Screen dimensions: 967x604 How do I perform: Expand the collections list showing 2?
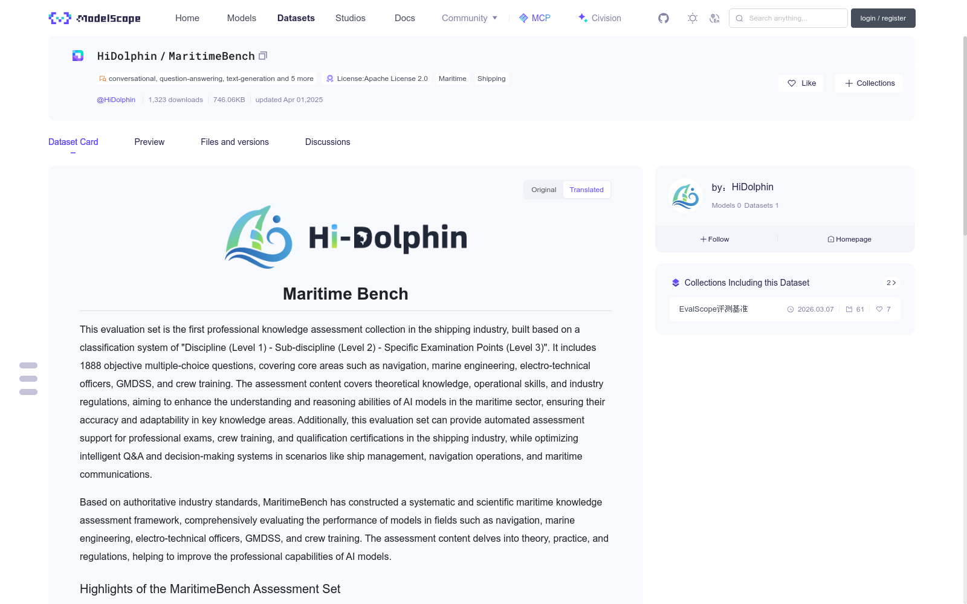tap(891, 283)
